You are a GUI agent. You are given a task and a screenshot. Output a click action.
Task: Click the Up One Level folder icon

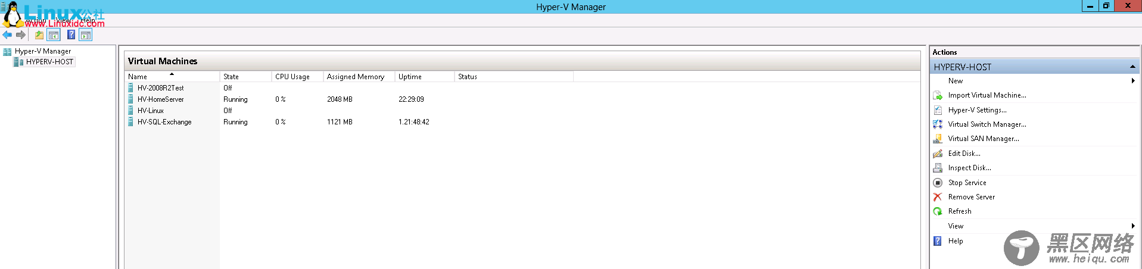point(39,35)
